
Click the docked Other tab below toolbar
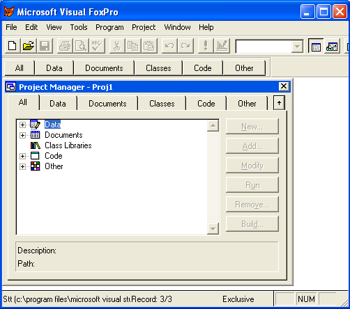pyautogui.click(x=244, y=68)
